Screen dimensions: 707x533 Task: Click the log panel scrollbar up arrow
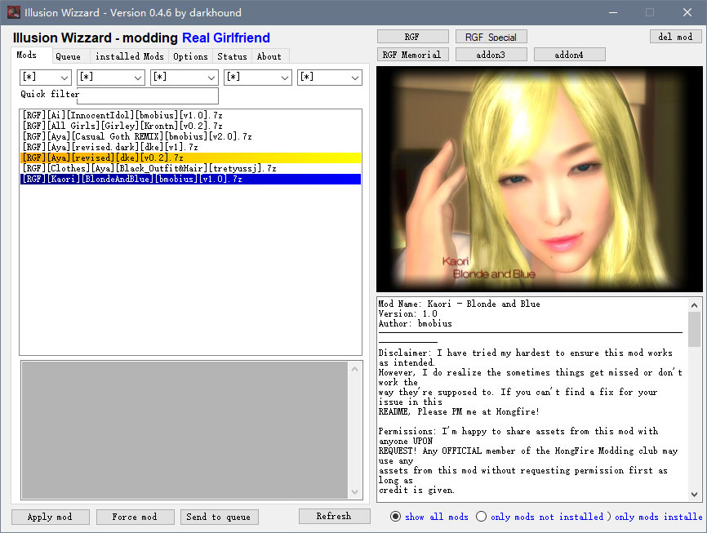click(x=354, y=369)
